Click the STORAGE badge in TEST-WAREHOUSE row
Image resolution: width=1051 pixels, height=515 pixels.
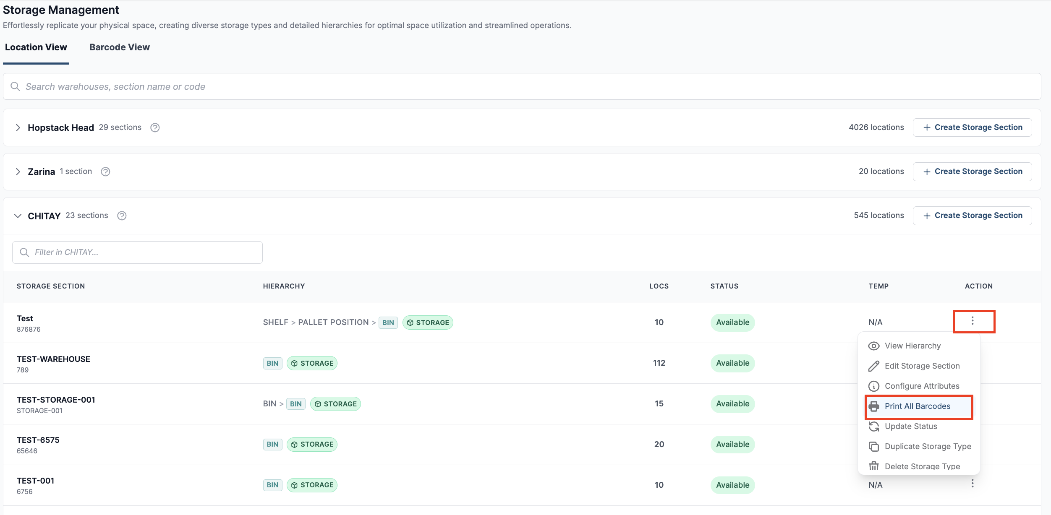pos(312,363)
